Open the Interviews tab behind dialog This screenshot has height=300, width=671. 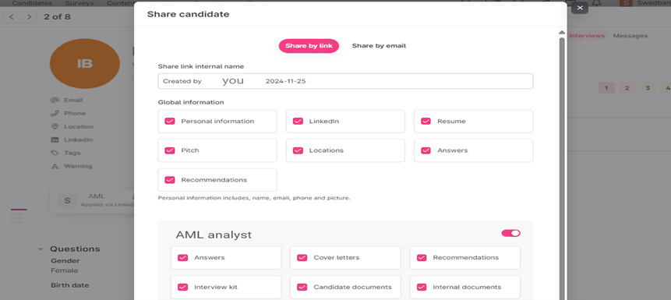[x=587, y=36]
